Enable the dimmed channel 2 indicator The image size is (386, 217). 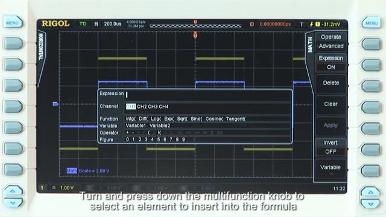click(89, 188)
